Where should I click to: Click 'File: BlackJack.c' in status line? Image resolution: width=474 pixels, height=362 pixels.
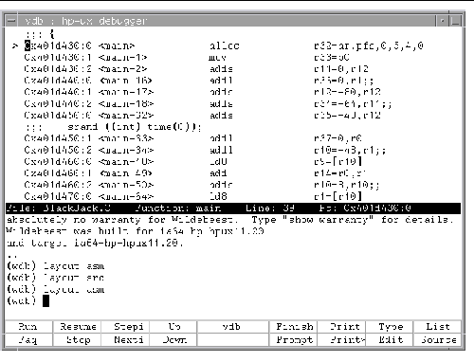coord(59,208)
